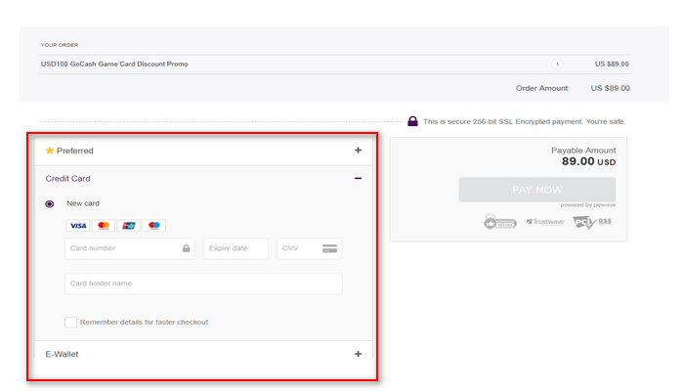Expand the E-Wallet payment section

point(358,354)
